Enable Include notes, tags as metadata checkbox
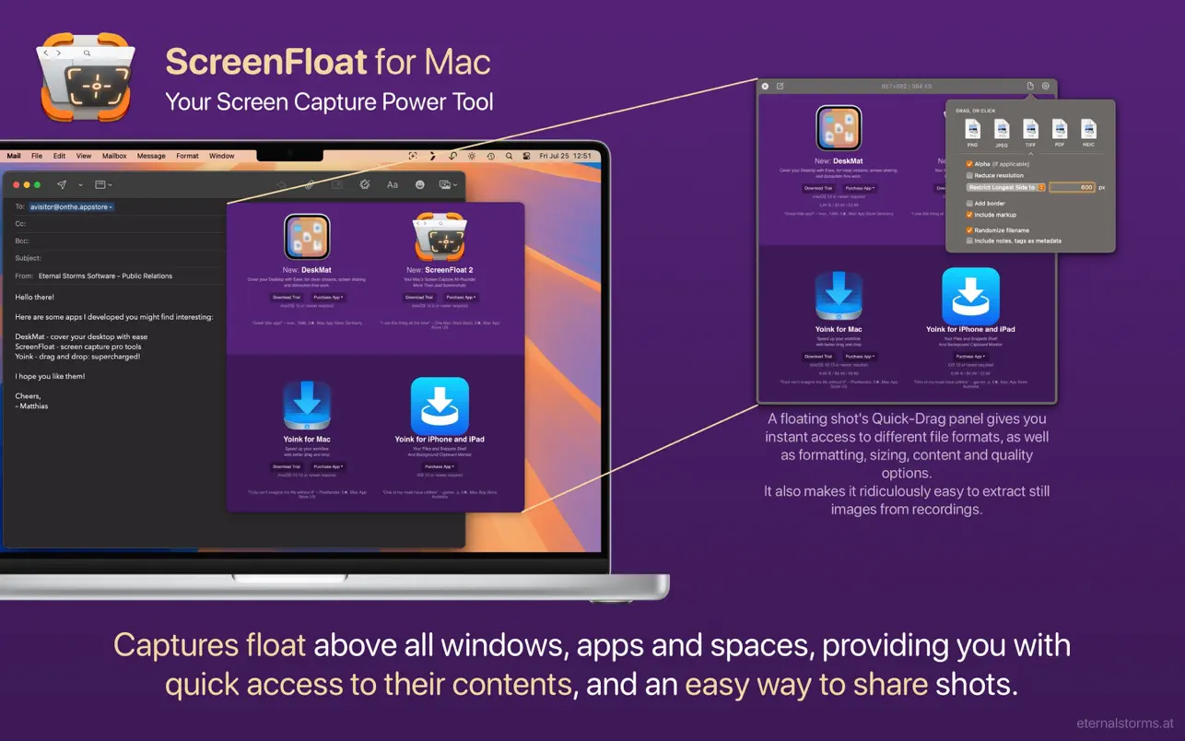 [969, 241]
